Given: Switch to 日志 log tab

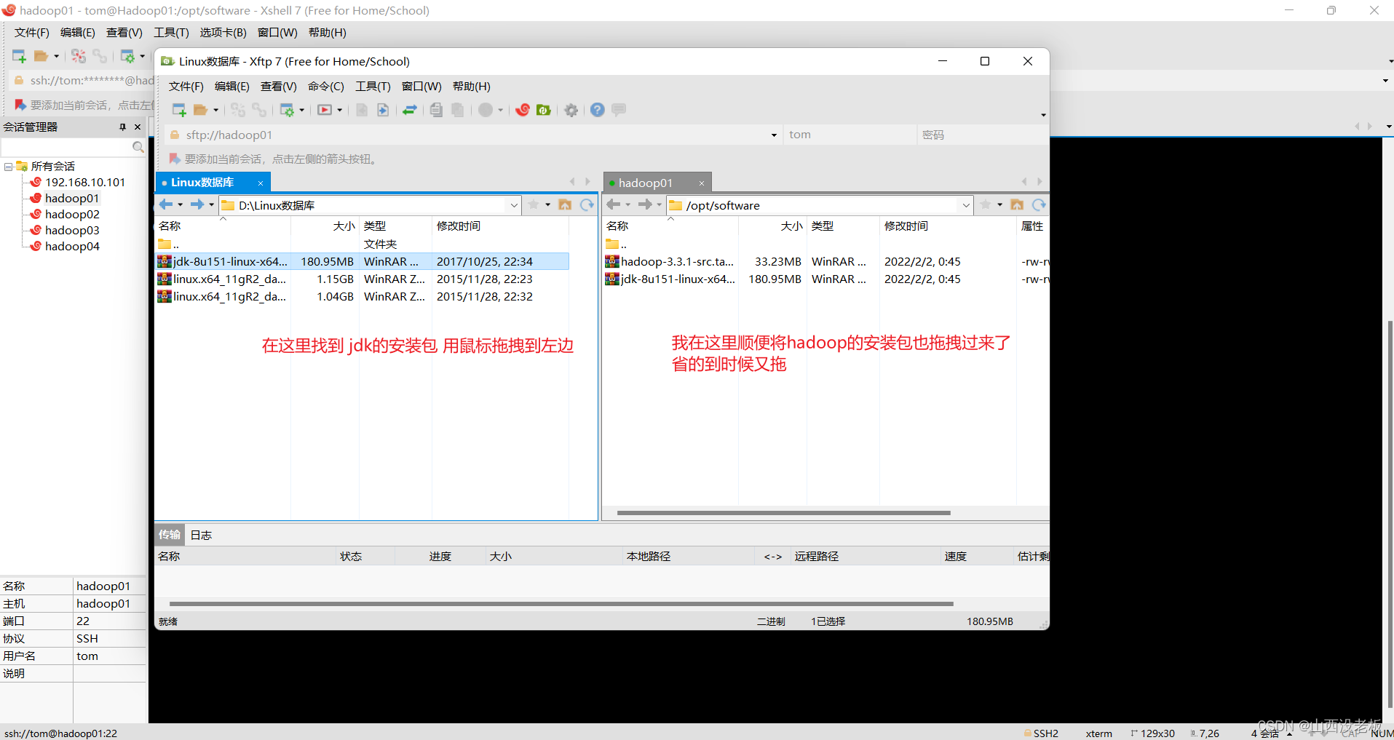Looking at the screenshot, I should click(201, 536).
